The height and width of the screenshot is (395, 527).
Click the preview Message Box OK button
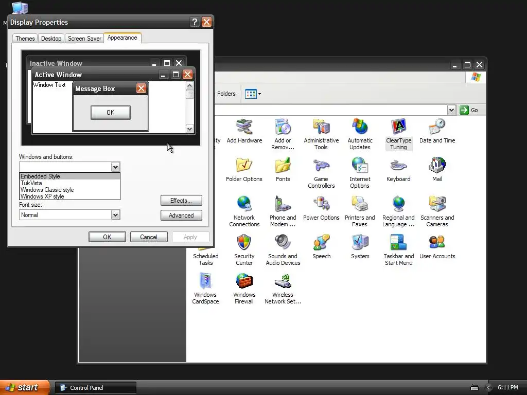110,113
